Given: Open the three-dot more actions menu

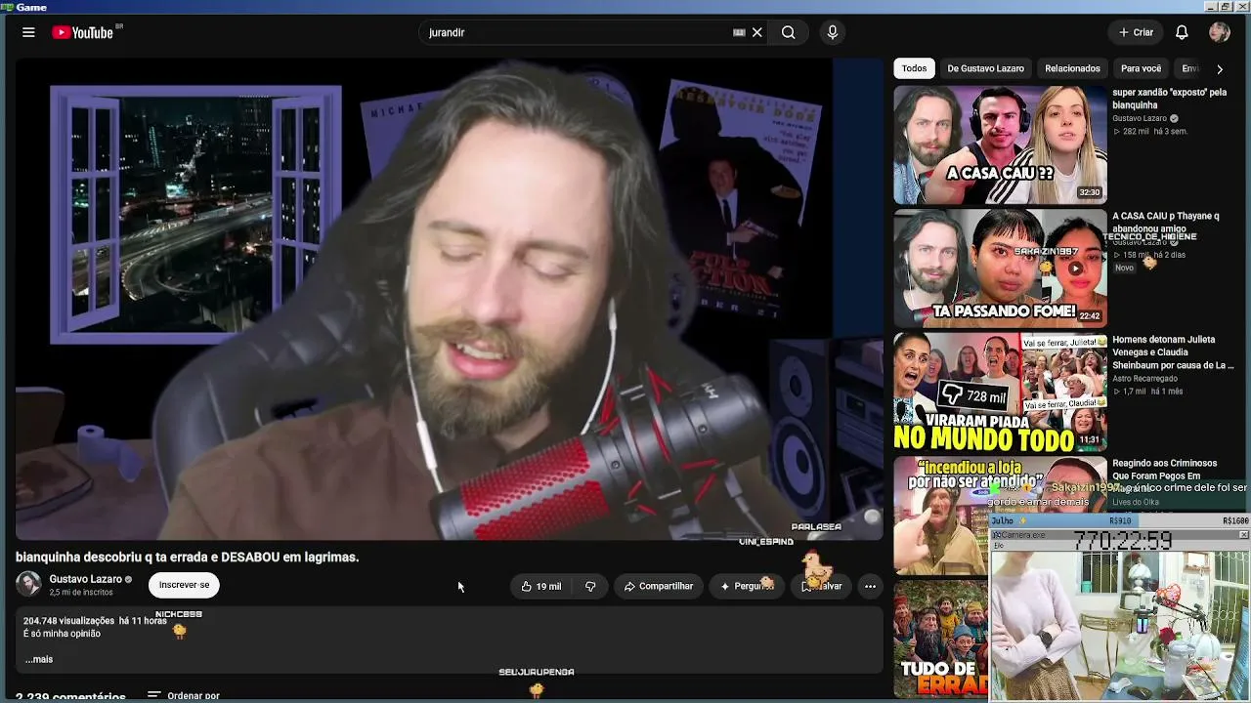Looking at the screenshot, I should (870, 586).
